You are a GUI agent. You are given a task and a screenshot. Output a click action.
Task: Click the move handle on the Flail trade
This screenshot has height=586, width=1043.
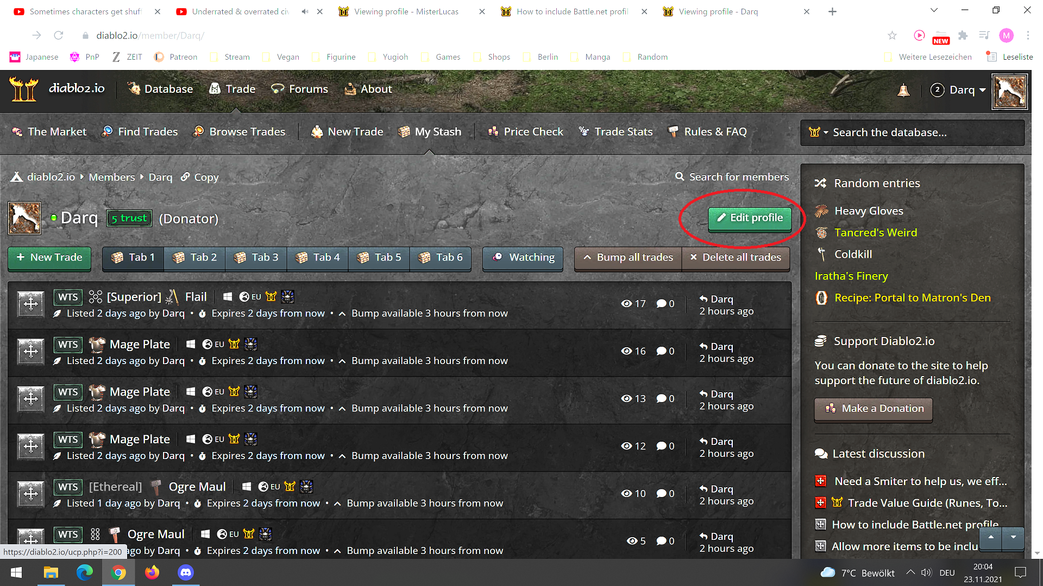30,303
